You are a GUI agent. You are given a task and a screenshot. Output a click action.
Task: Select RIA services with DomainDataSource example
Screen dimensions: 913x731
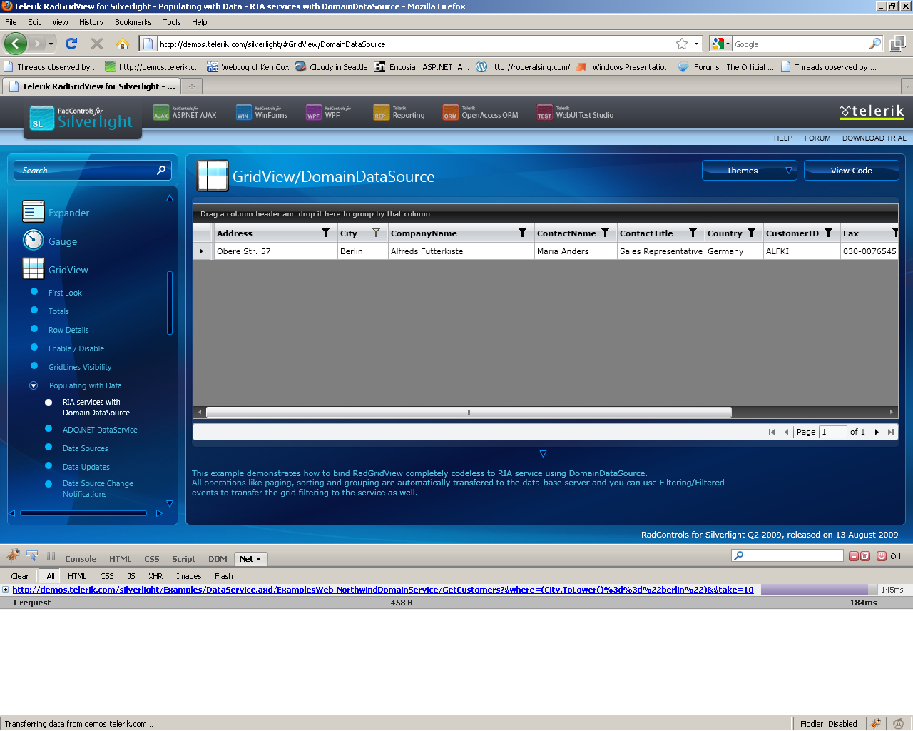point(96,408)
